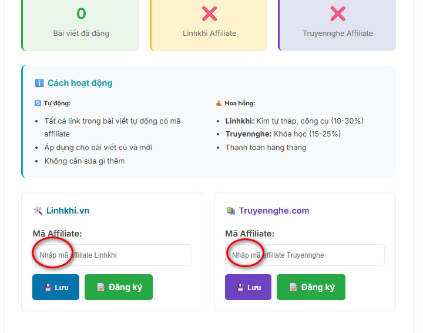The height and width of the screenshot is (333, 423).
Task: Save the Linhkhi affiliate code
Action: (56, 287)
